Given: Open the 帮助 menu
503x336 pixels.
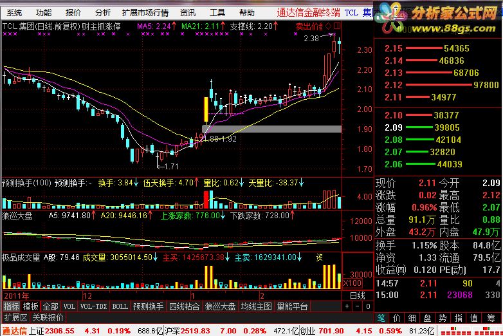Looking at the screenshot, I should tap(247, 13).
